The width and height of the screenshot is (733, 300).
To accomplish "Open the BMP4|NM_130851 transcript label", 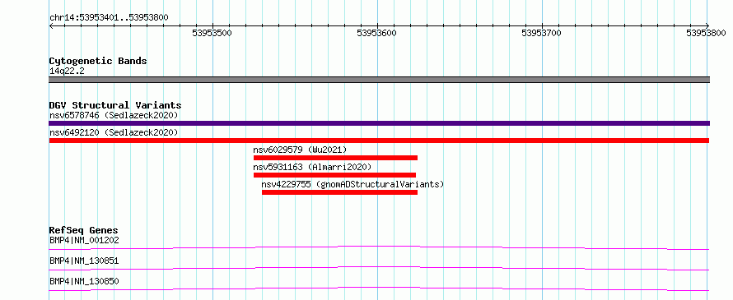I will click(84, 261).
